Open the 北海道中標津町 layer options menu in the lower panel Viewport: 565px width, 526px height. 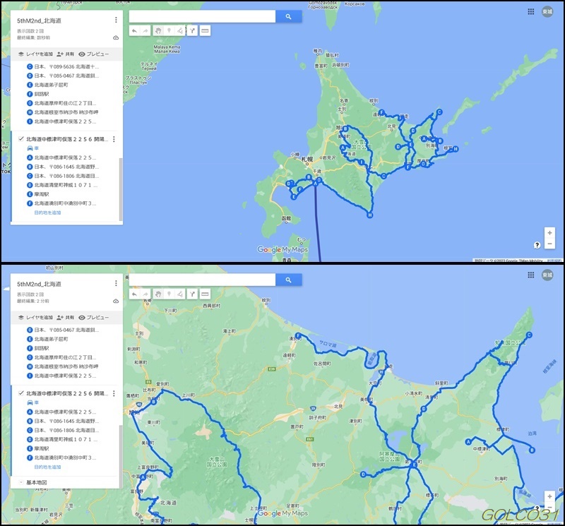(x=114, y=393)
